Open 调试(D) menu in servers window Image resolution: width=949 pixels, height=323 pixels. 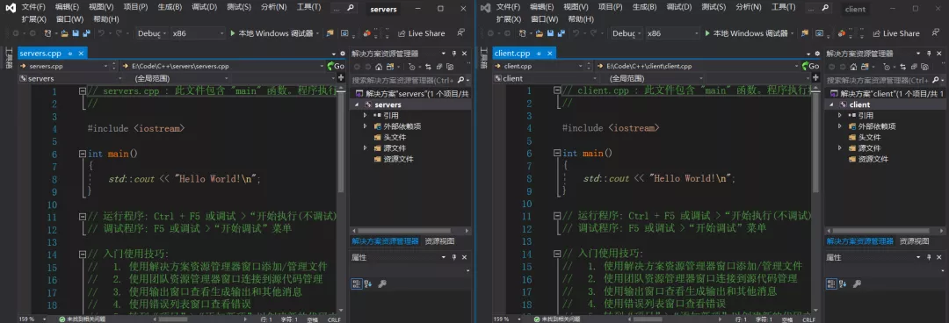[204, 7]
